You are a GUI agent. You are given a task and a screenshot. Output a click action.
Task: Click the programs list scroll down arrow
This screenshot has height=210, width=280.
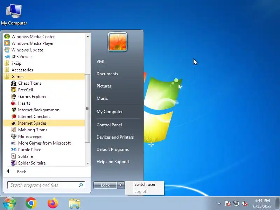(88, 163)
